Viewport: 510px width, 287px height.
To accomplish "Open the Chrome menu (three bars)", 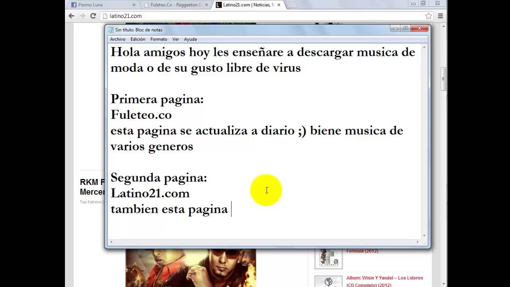I will point(440,16).
